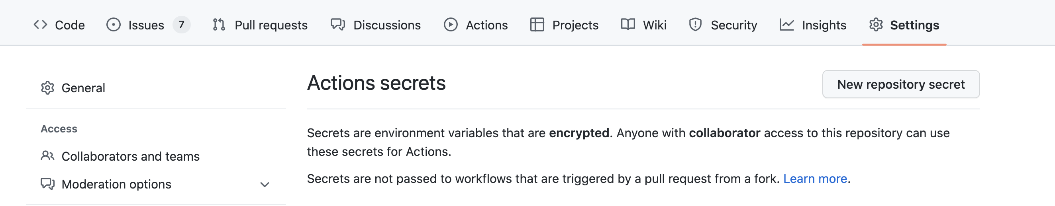Click the Actions play icon

(x=451, y=25)
